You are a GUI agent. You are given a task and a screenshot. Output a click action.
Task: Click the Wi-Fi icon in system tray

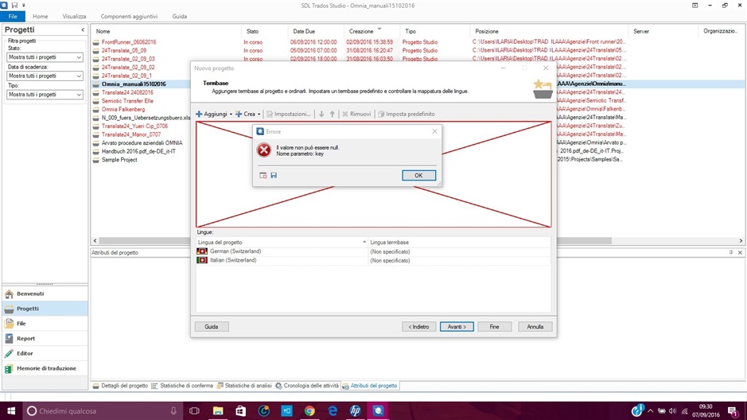click(684, 411)
